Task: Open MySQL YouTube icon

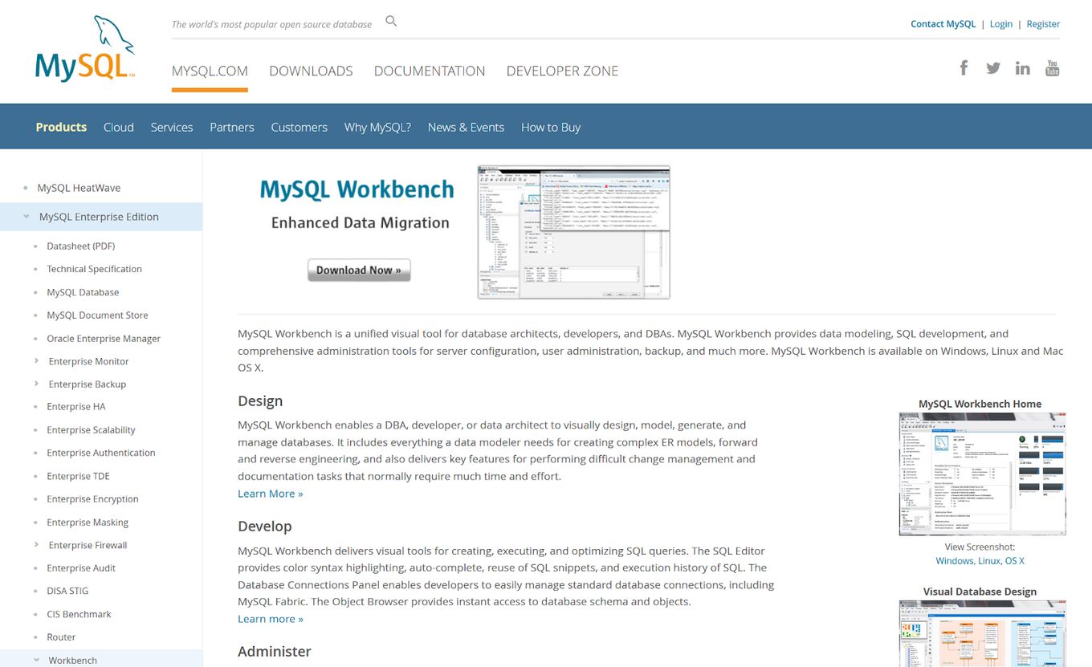Action: pos(1052,68)
